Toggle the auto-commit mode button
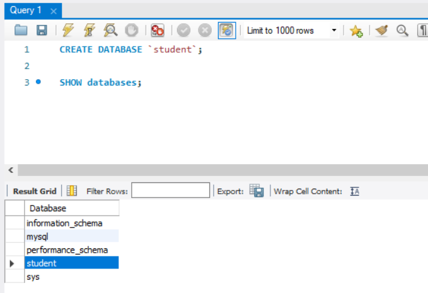The image size is (428, 293). click(226, 30)
